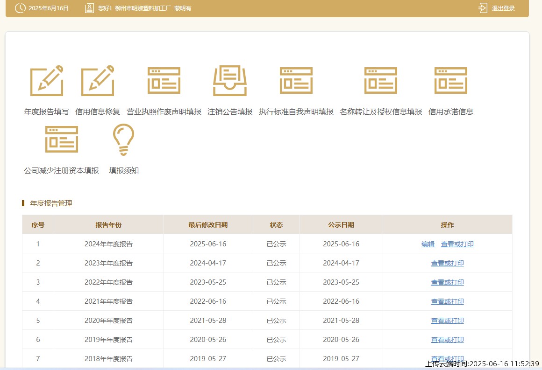Select the 营业执照作废声明填报 label
542x370 pixels.
pos(164,112)
